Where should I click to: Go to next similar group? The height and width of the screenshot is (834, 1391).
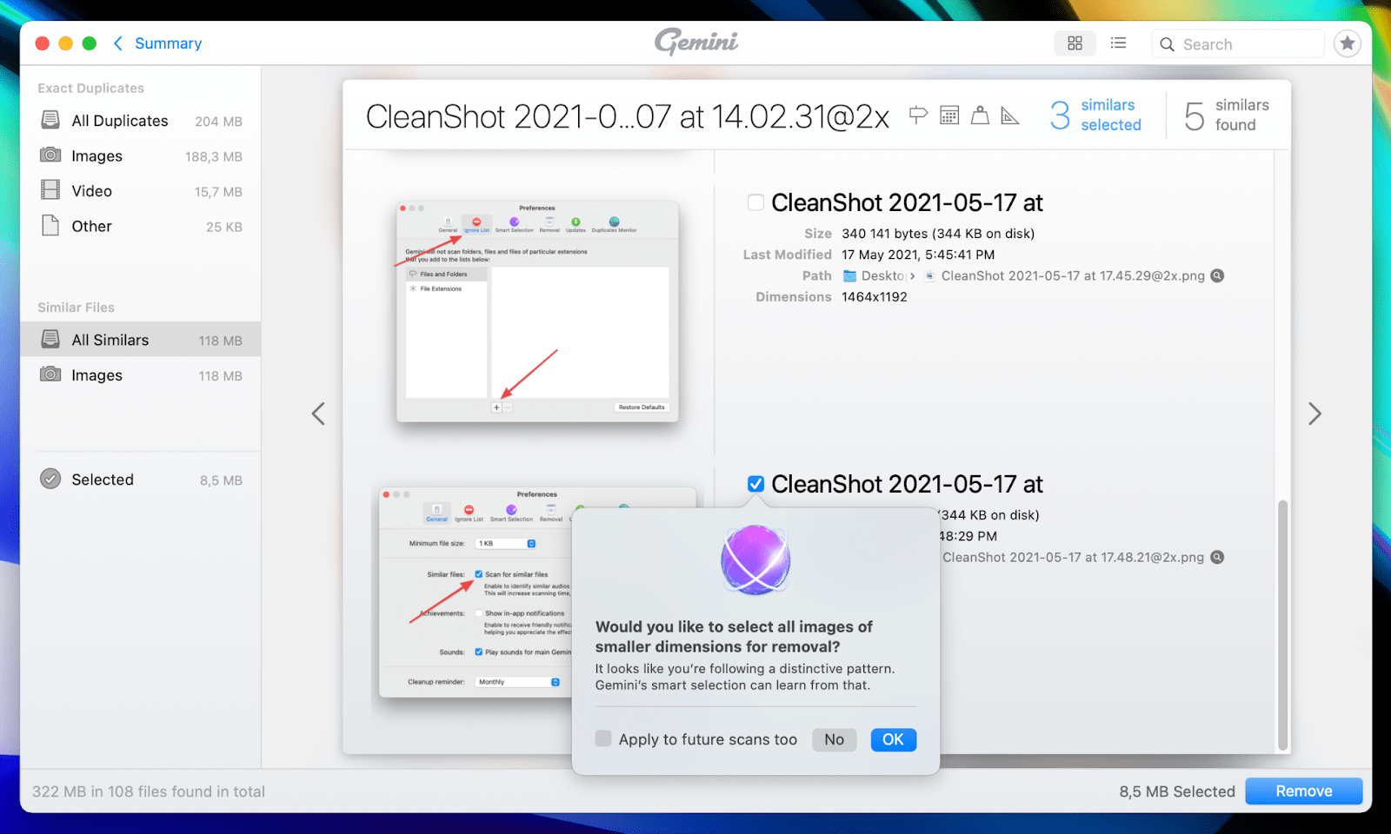click(x=1314, y=414)
